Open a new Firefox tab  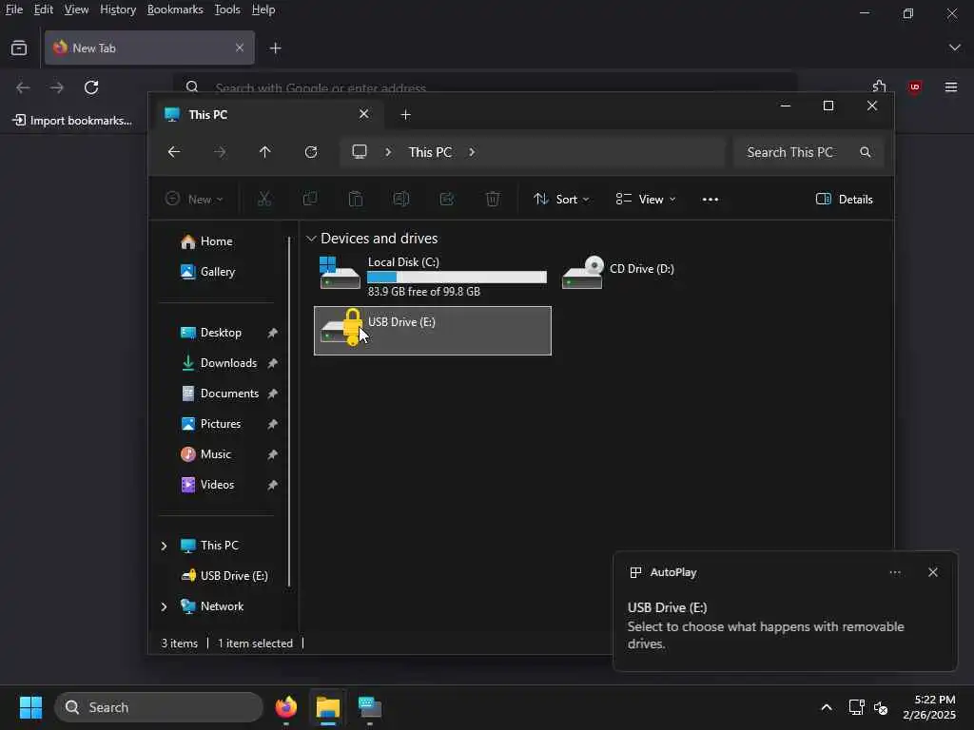[275, 48]
